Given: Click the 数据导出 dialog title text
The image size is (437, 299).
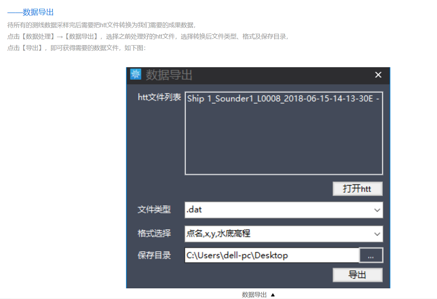Looking at the screenshot, I should [169, 75].
